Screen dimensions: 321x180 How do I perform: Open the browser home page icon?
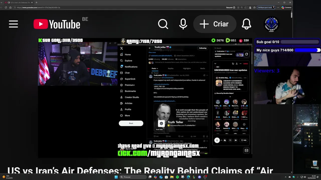10,7
